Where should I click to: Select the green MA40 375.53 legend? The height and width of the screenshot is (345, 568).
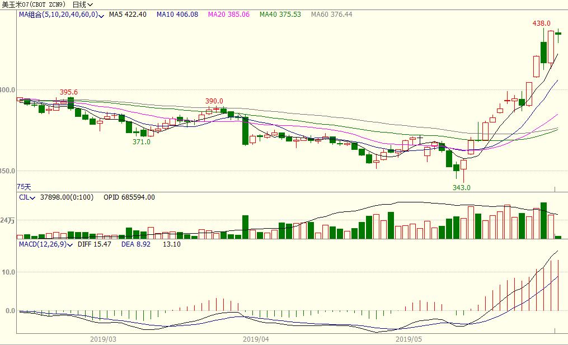pos(280,15)
